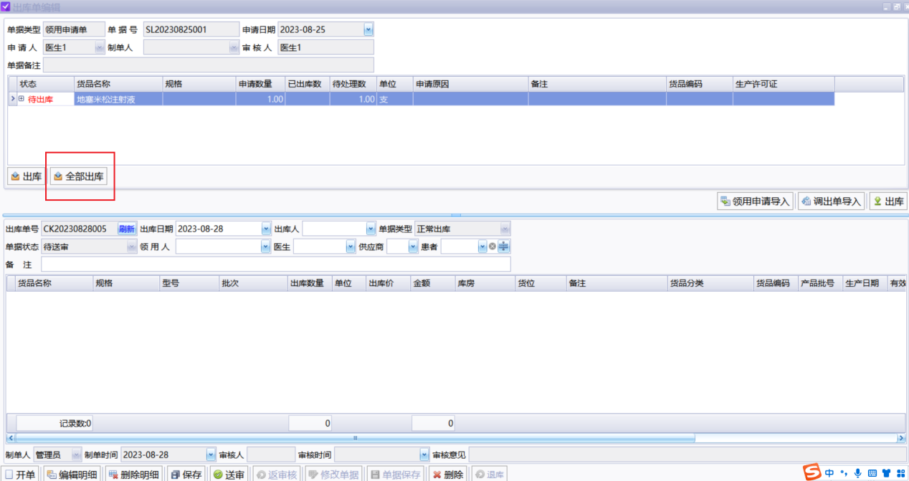Click the four-square toolbox icon in IME bar
This screenshot has width=909, height=481.
(900, 473)
